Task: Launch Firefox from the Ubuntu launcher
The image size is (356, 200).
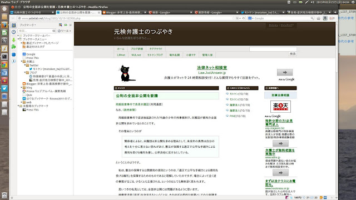Action: 4,24
